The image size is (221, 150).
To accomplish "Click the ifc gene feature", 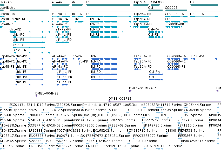I will click(78, 5).
